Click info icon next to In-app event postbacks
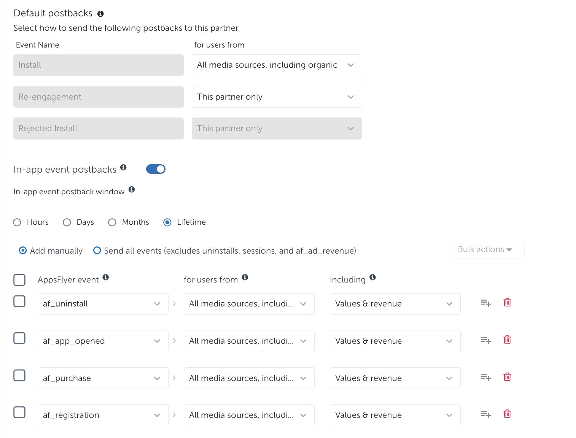This screenshot has height=438, width=576. click(x=123, y=167)
